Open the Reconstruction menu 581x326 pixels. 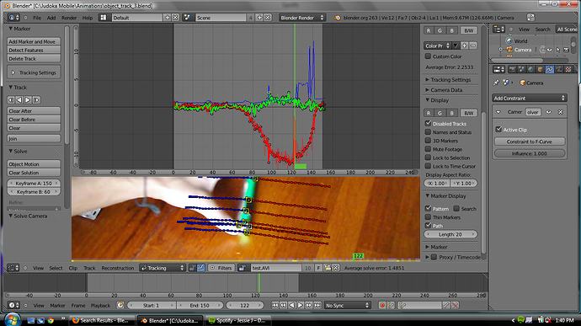pos(118,268)
